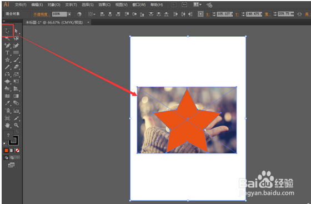Image resolution: width=311 pixels, height=204 pixels.
Task: Click horizontal align left icon
Action: tap(102, 14)
